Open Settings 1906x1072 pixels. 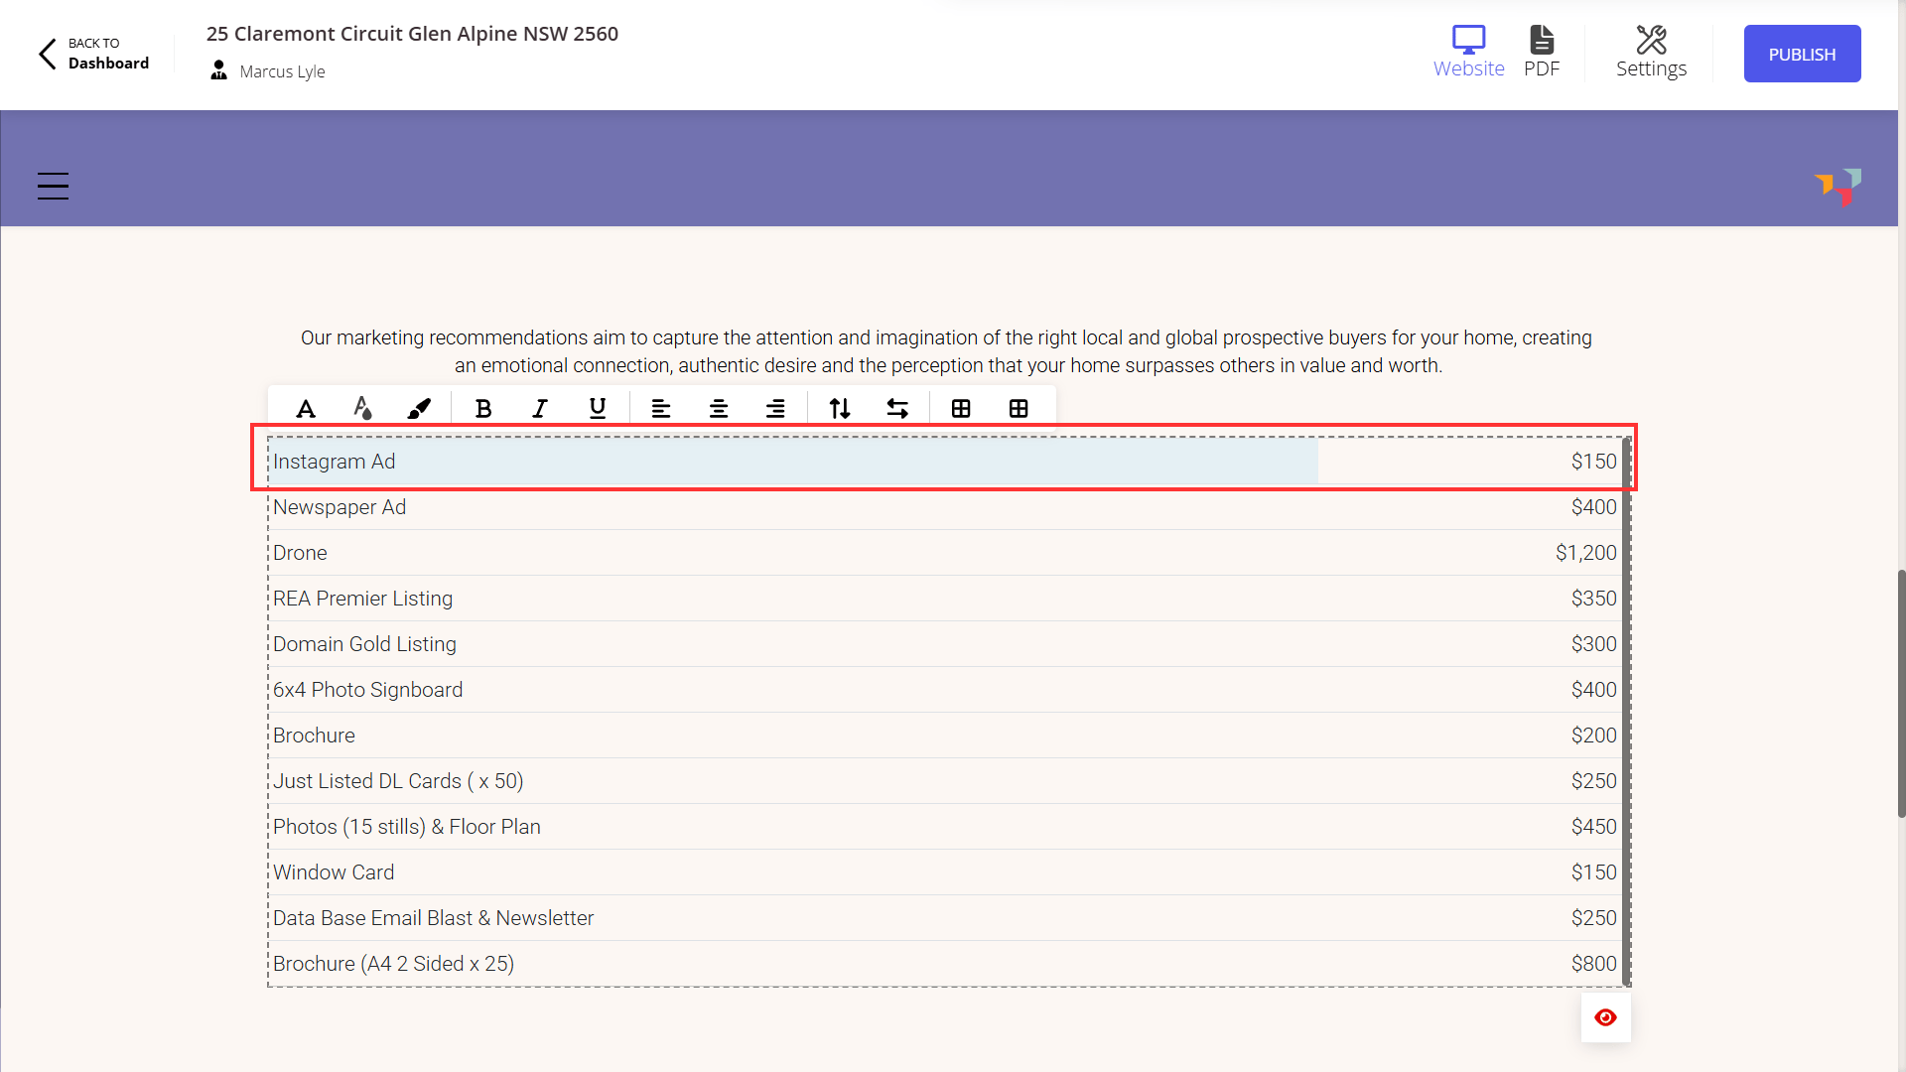1651,53
